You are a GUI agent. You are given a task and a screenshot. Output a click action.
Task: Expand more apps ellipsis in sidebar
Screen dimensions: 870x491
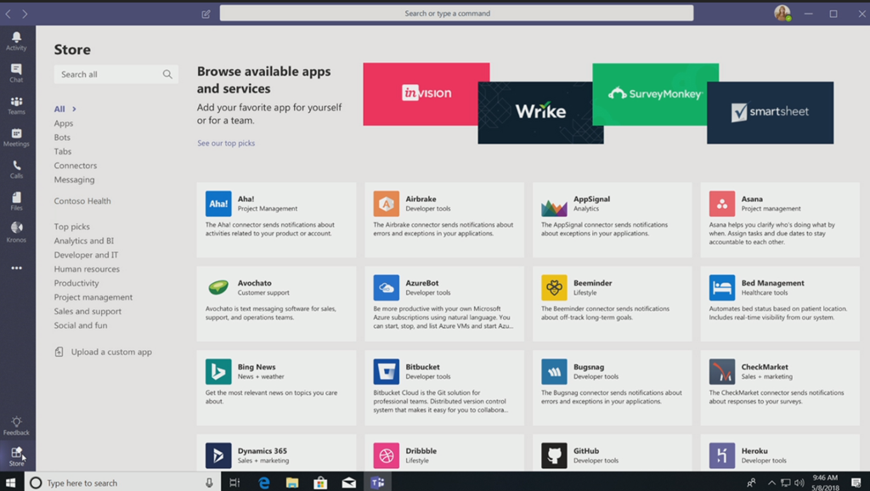coord(16,268)
